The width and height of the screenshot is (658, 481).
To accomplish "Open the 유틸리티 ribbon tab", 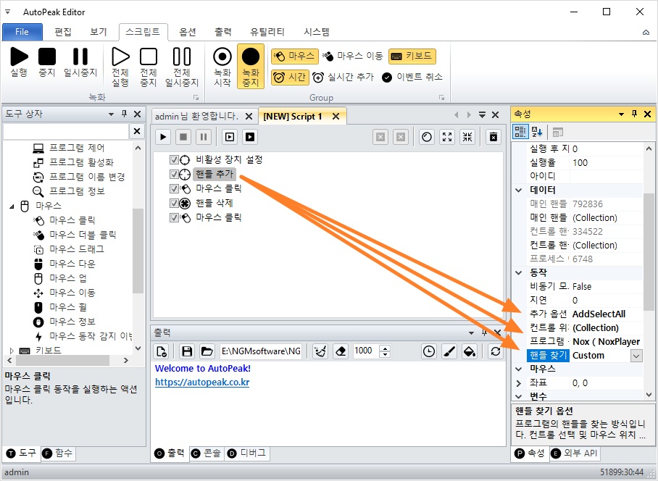I will click(x=267, y=32).
